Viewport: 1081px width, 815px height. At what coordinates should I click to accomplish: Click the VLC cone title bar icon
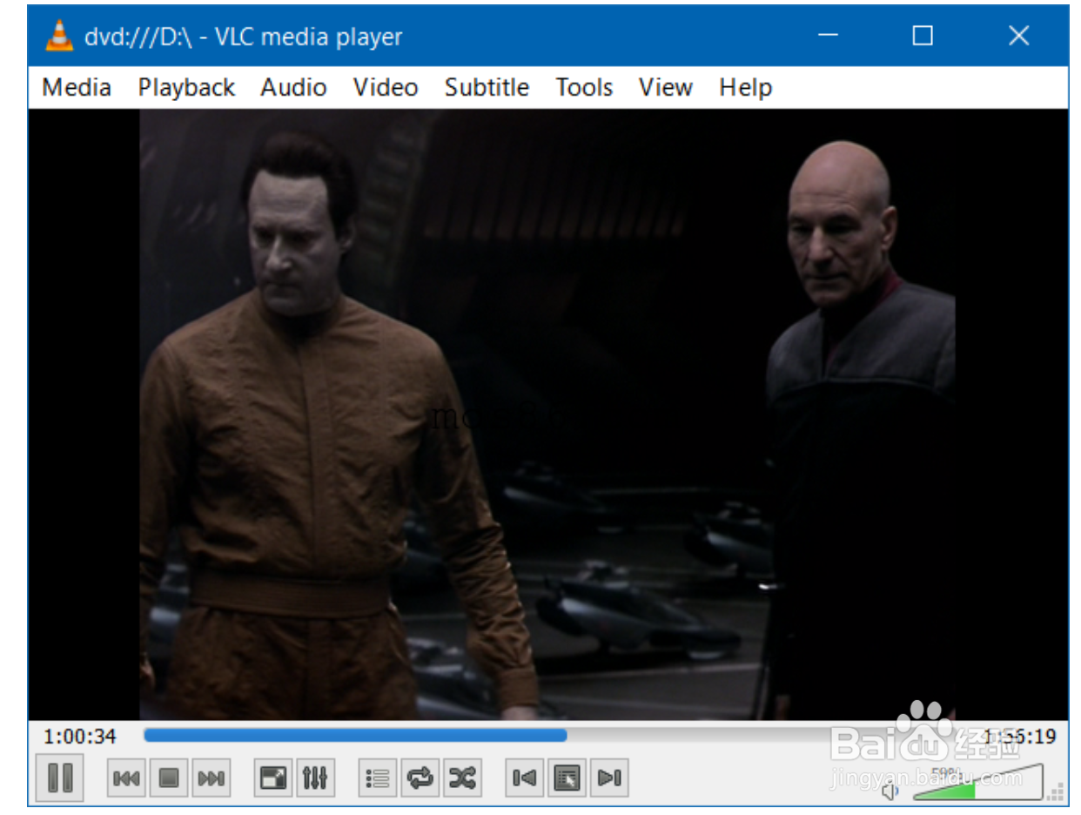(59, 36)
